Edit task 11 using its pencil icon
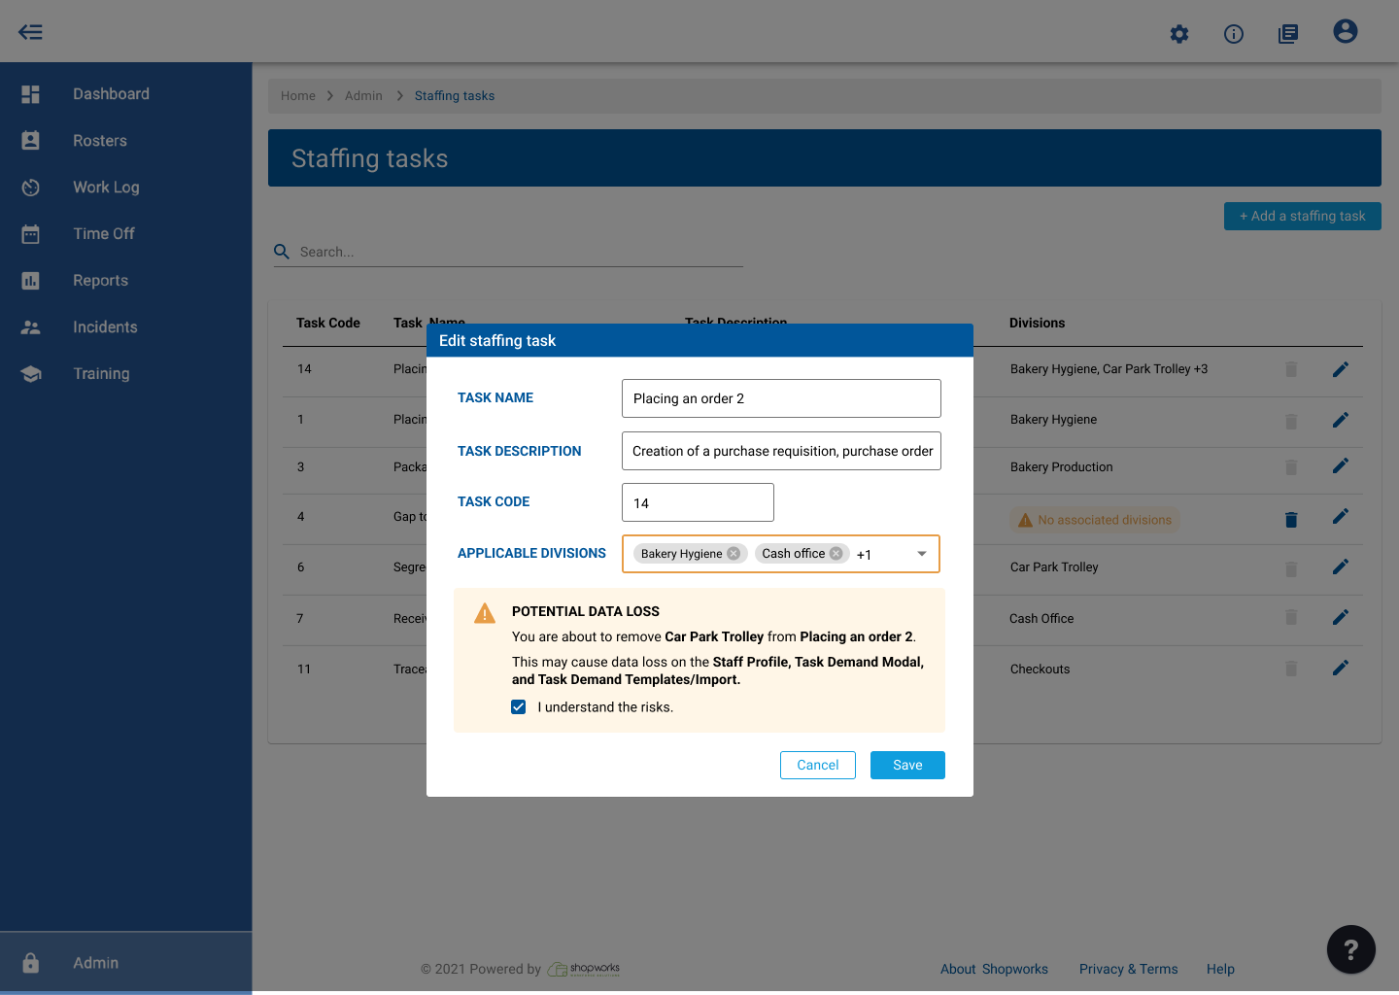 pos(1340,669)
